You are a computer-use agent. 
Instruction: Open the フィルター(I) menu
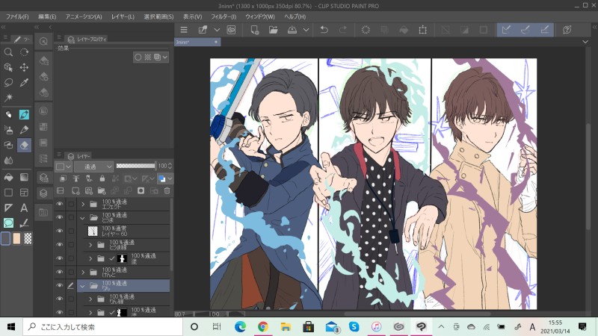tap(224, 16)
